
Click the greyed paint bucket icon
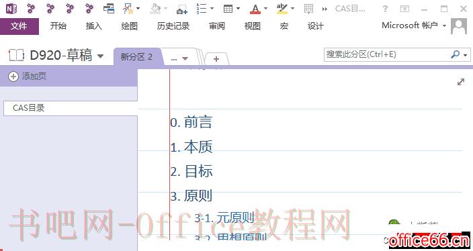tap(155, 9)
